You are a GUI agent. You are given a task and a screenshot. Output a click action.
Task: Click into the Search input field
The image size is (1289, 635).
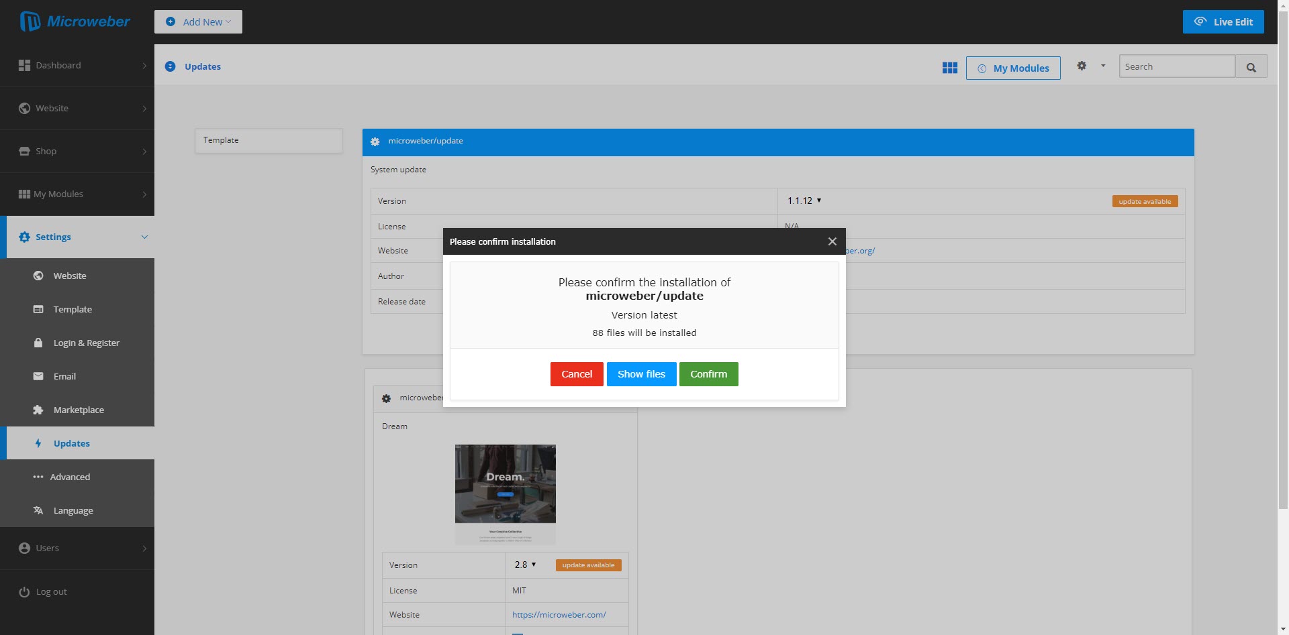click(1177, 66)
